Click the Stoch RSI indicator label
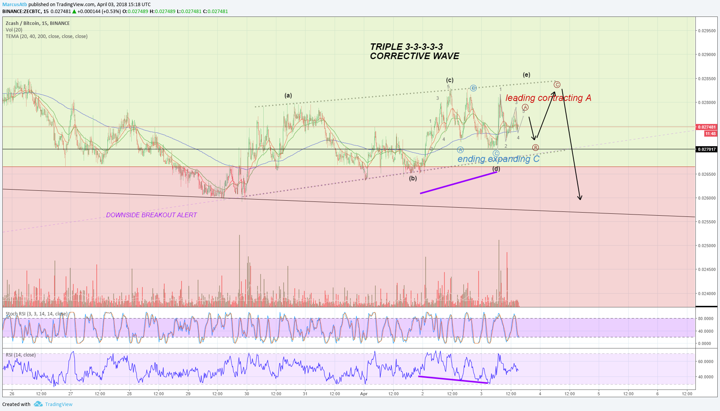This screenshot has height=411, width=720. click(x=36, y=314)
